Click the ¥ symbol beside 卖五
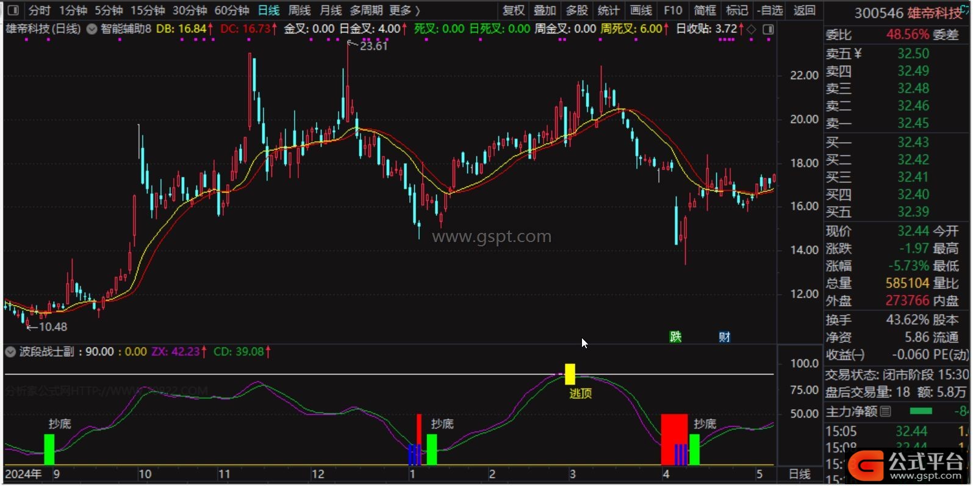 (858, 54)
